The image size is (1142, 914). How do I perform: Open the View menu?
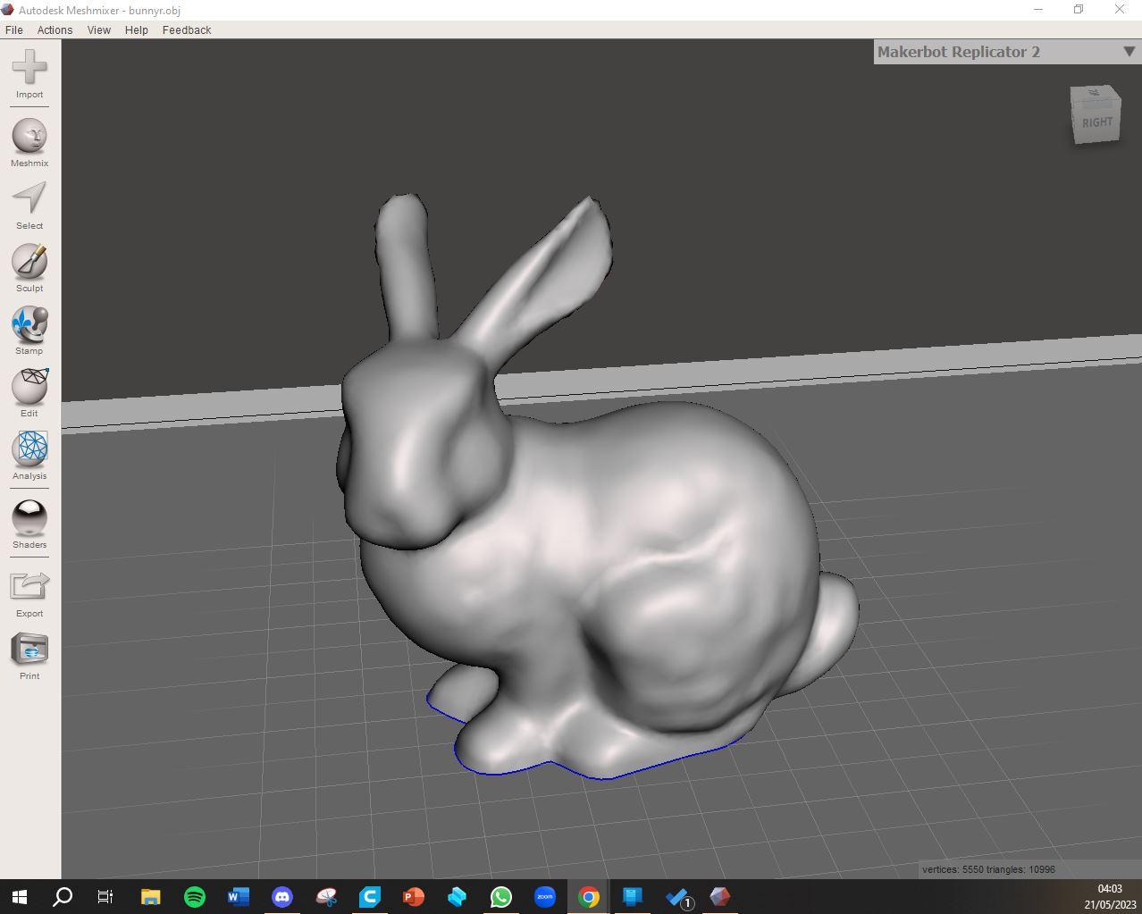click(98, 29)
